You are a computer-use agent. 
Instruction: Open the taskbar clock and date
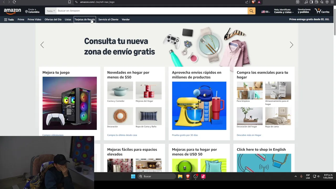[x=328, y=176]
